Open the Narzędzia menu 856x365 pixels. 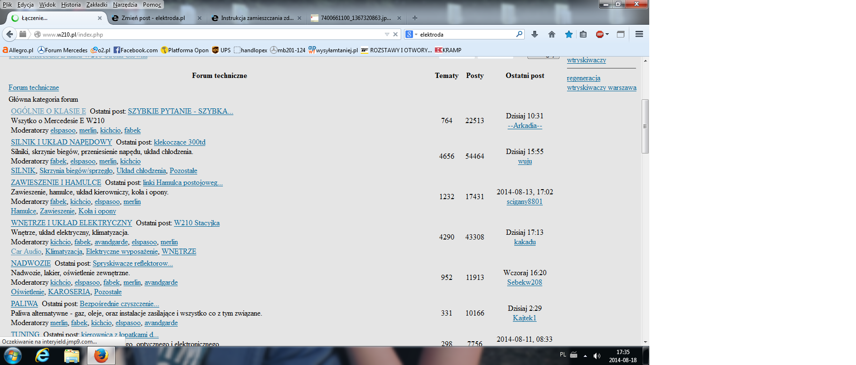point(125,5)
